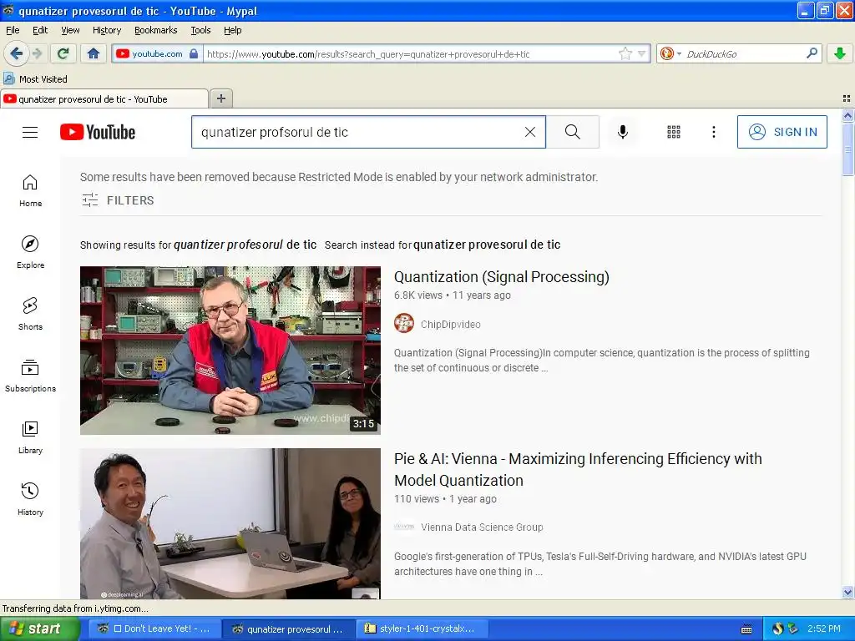Go to Home in YouTube sidebar
Viewport: 855px width, 641px height.
click(30, 191)
